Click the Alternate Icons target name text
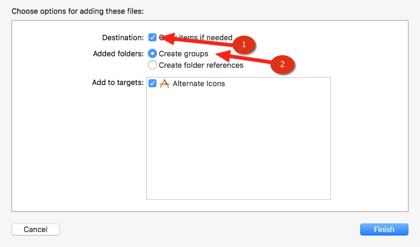Image resolution: width=420 pixels, height=247 pixels. (x=198, y=83)
